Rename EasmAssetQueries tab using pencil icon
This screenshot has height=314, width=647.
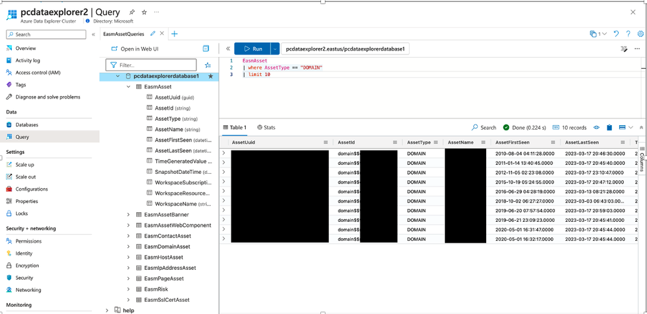pos(153,34)
